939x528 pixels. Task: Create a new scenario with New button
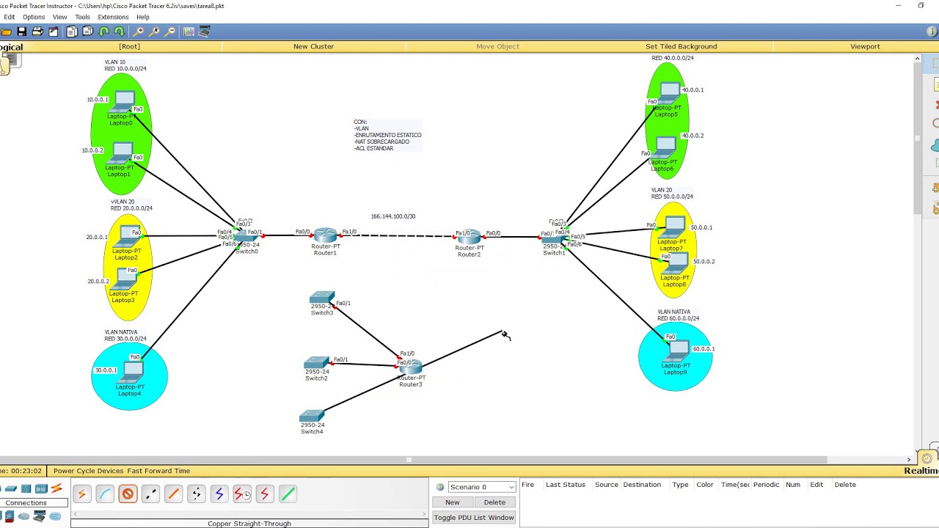[x=452, y=502]
